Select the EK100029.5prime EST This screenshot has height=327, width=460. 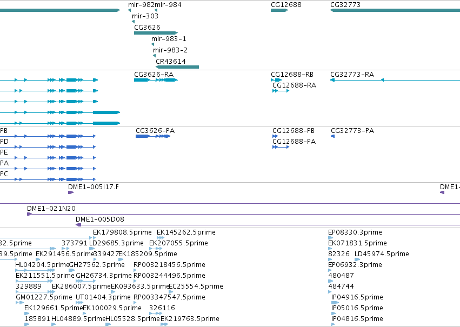(84, 314)
